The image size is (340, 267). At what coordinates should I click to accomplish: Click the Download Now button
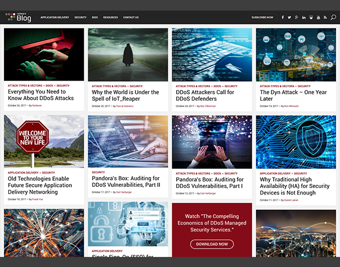(212, 244)
